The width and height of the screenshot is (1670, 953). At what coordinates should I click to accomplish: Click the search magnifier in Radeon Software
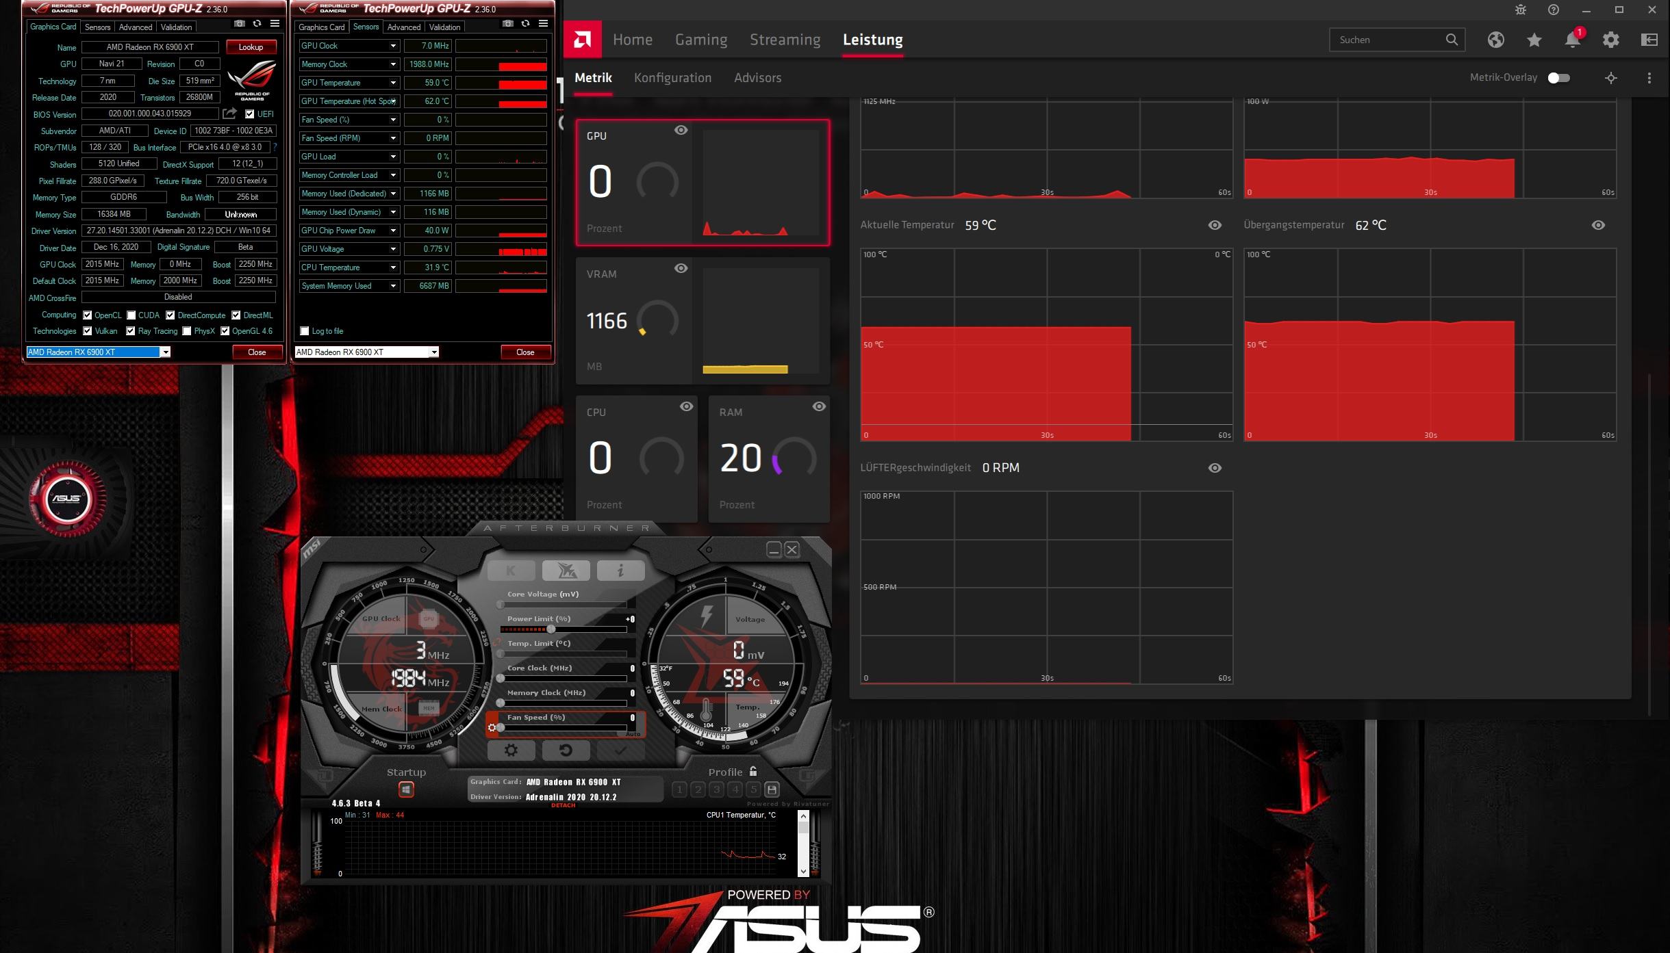1452,40
